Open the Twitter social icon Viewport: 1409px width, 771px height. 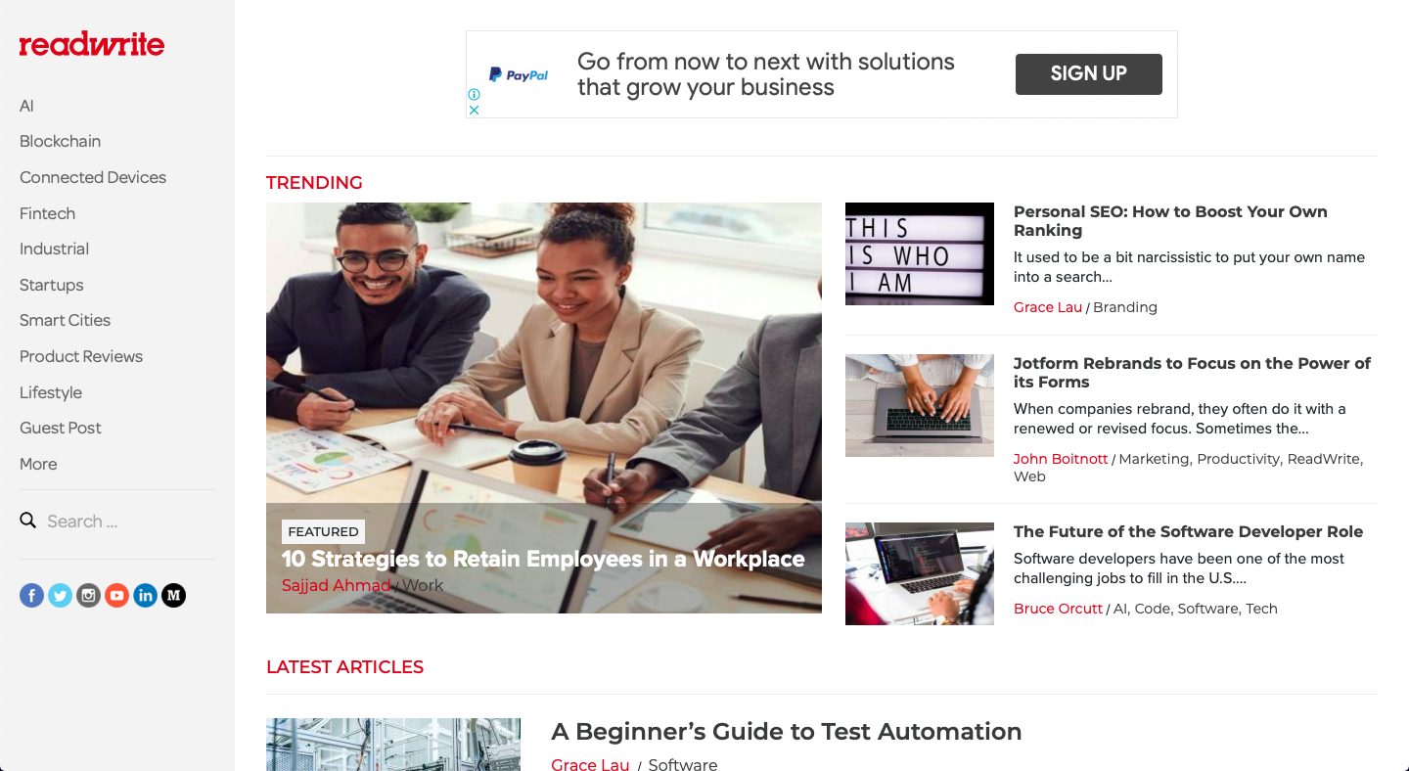(x=61, y=595)
